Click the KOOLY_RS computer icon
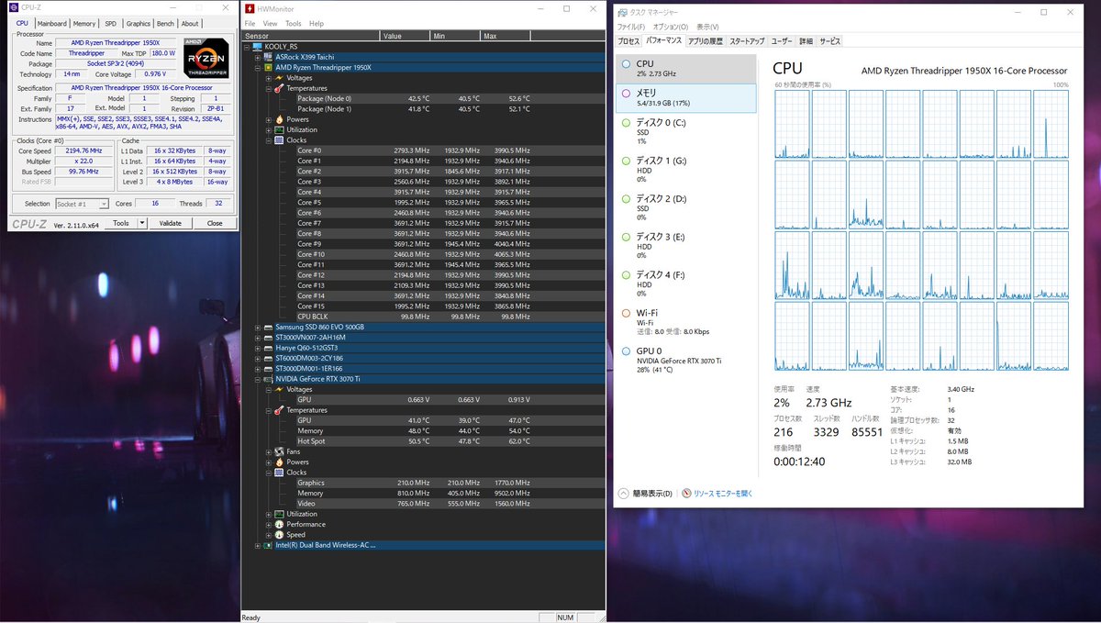Viewport: 1101px width, 623px height. click(x=257, y=47)
